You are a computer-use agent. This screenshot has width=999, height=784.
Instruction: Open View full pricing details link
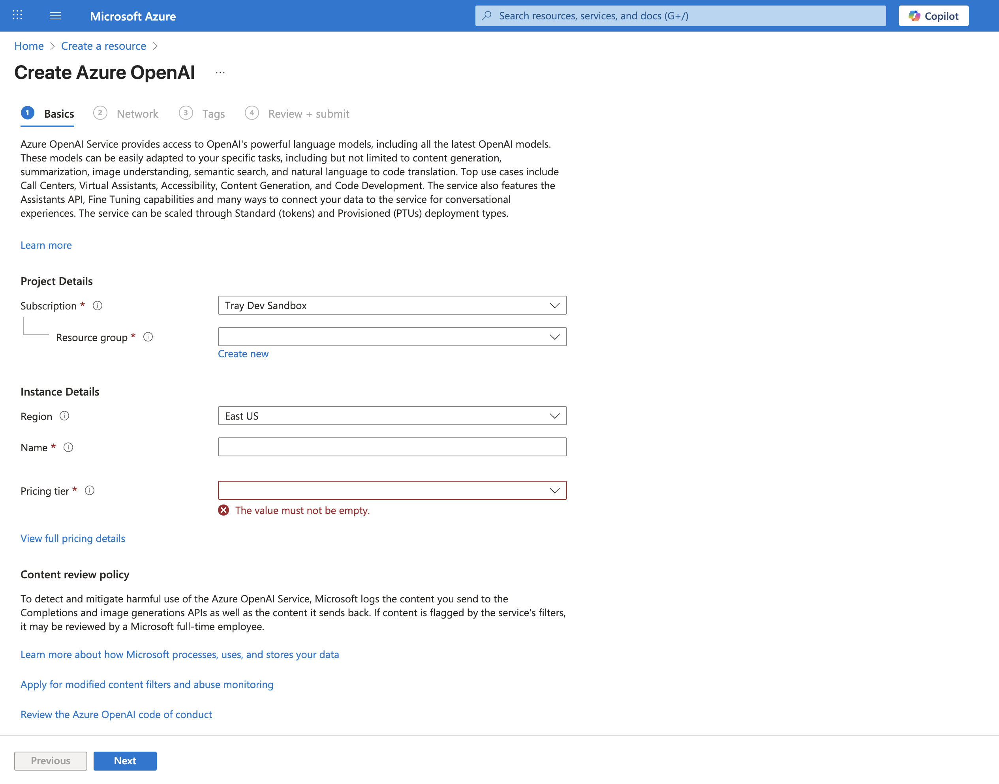pyautogui.click(x=73, y=538)
